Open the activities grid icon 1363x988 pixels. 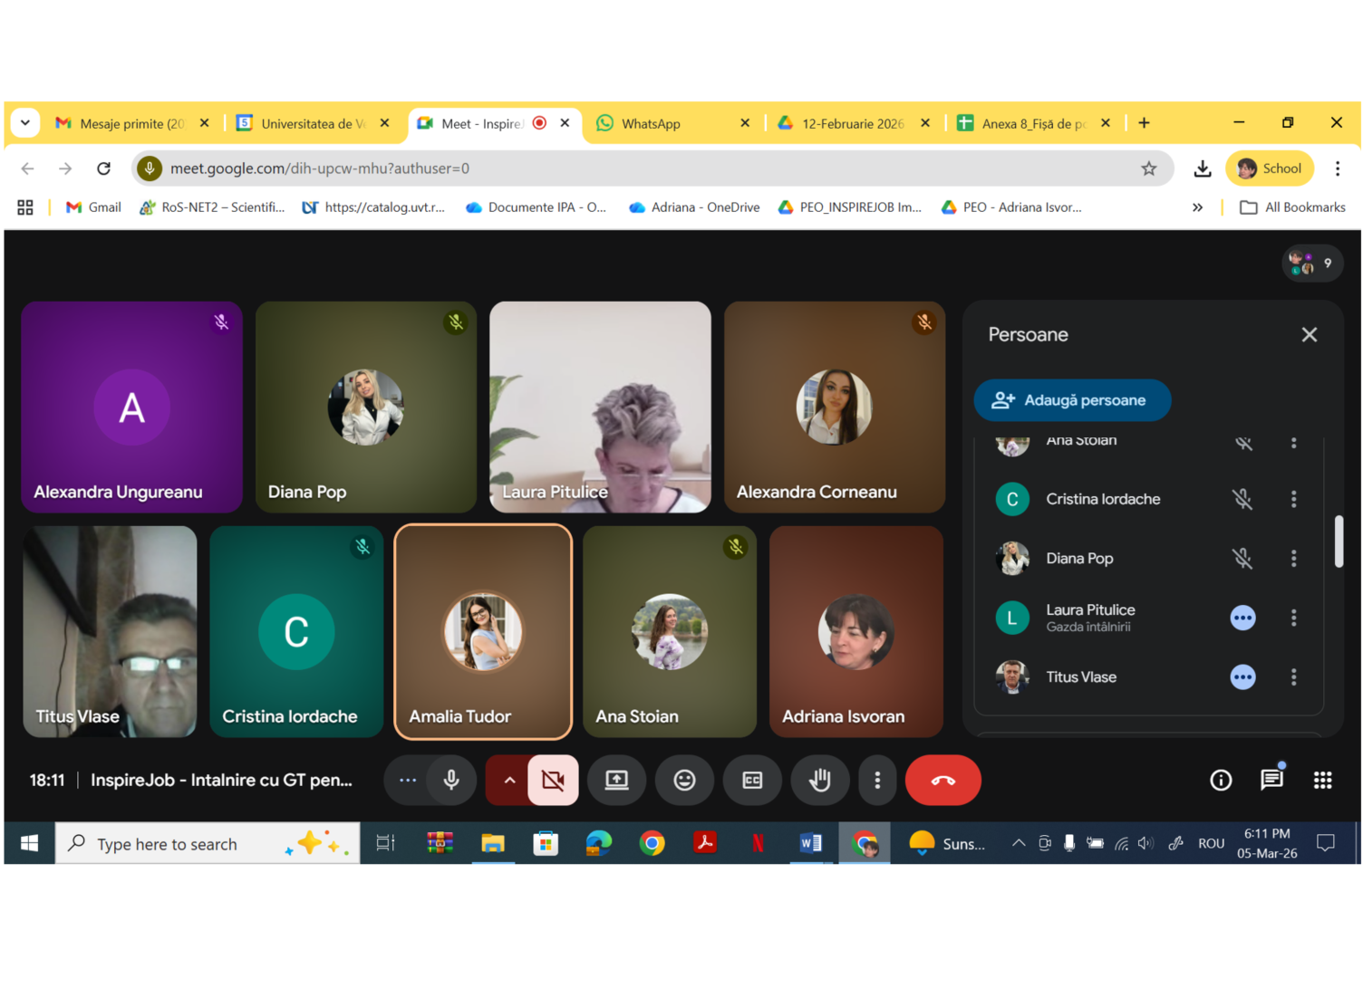click(1322, 780)
